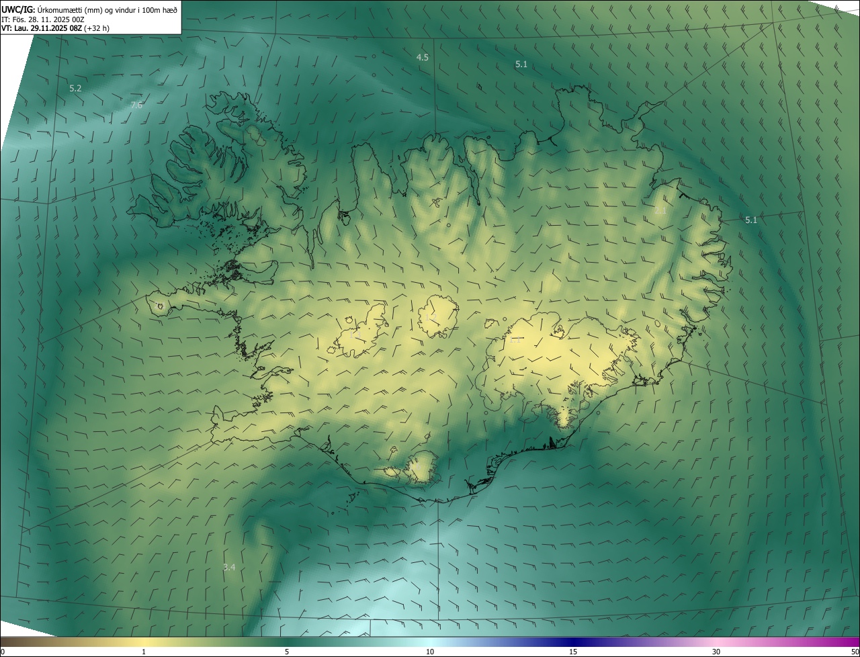The image size is (860, 657).
Task: Click the 0 tick on the color scale
Action: (3, 652)
